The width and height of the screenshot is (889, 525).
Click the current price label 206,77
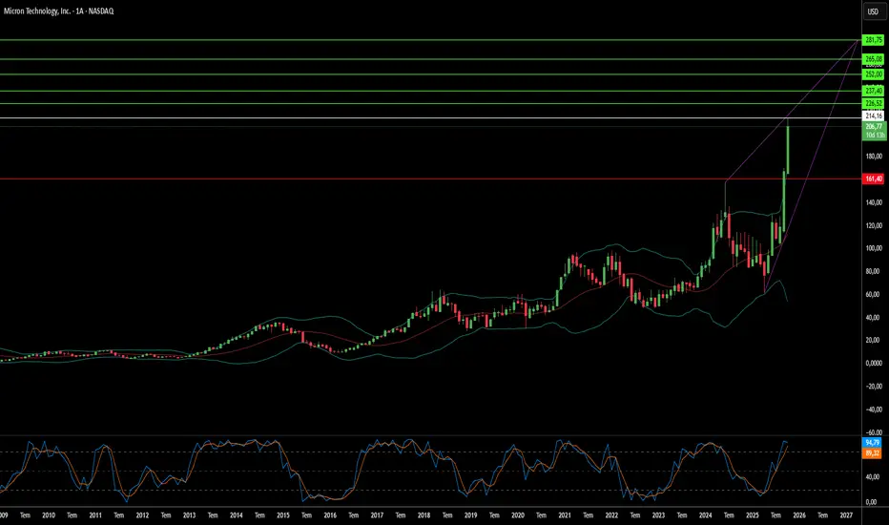tap(873, 126)
